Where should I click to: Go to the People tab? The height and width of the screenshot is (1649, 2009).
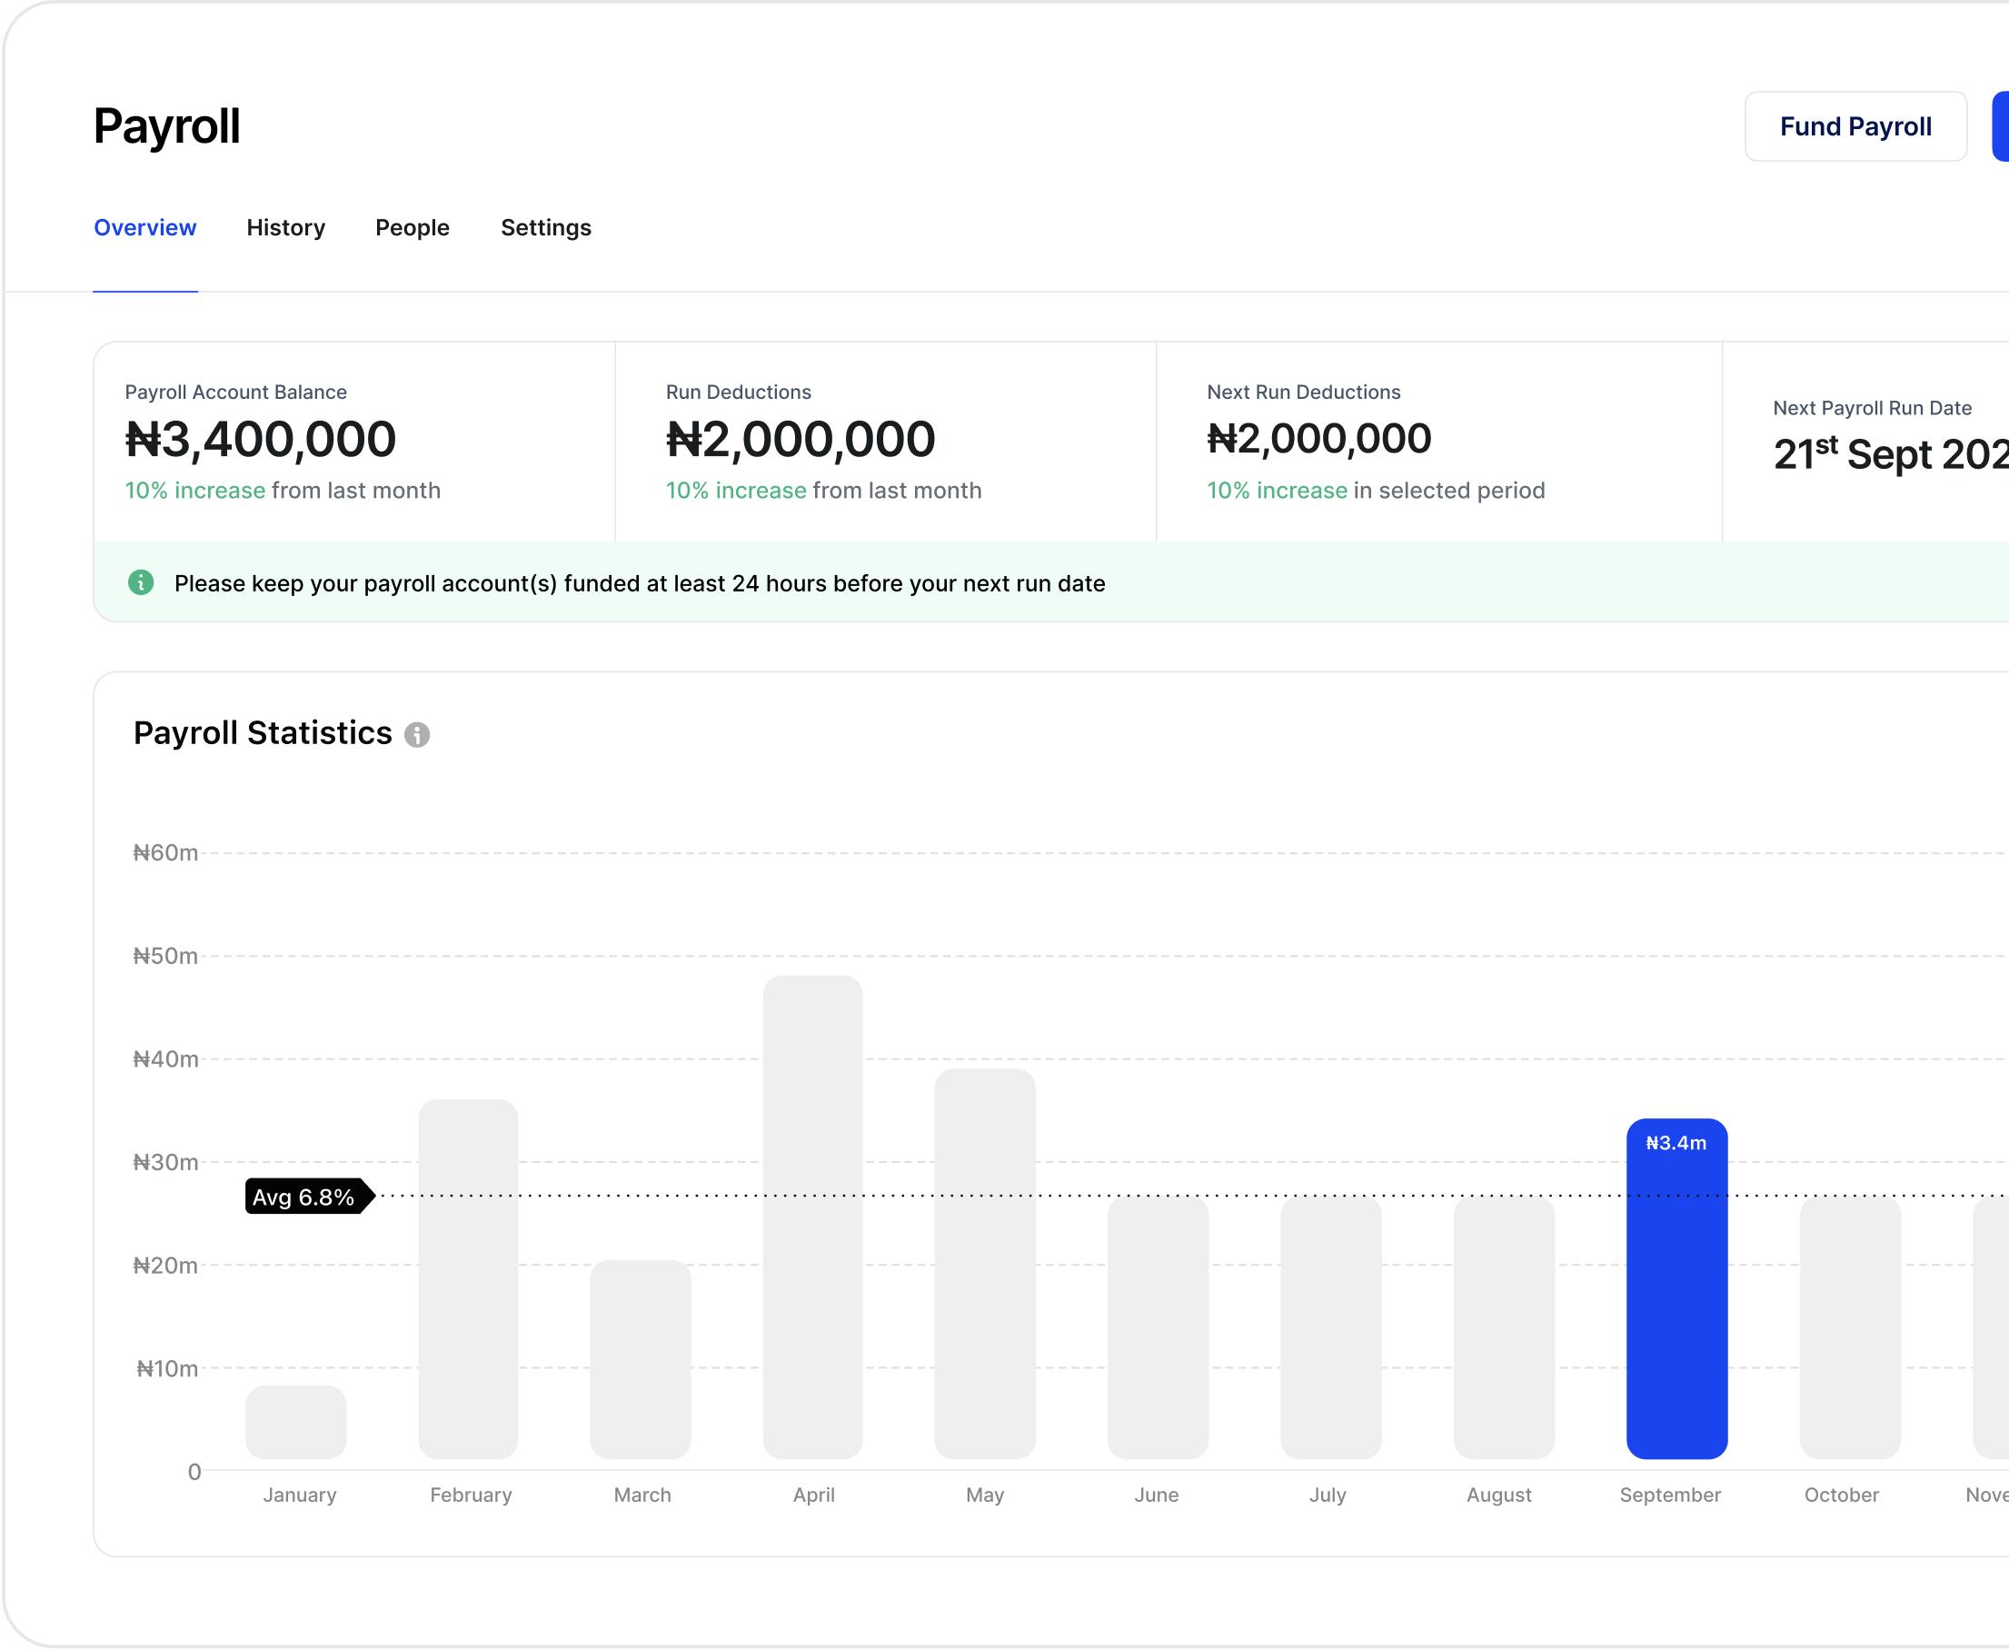(413, 228)
